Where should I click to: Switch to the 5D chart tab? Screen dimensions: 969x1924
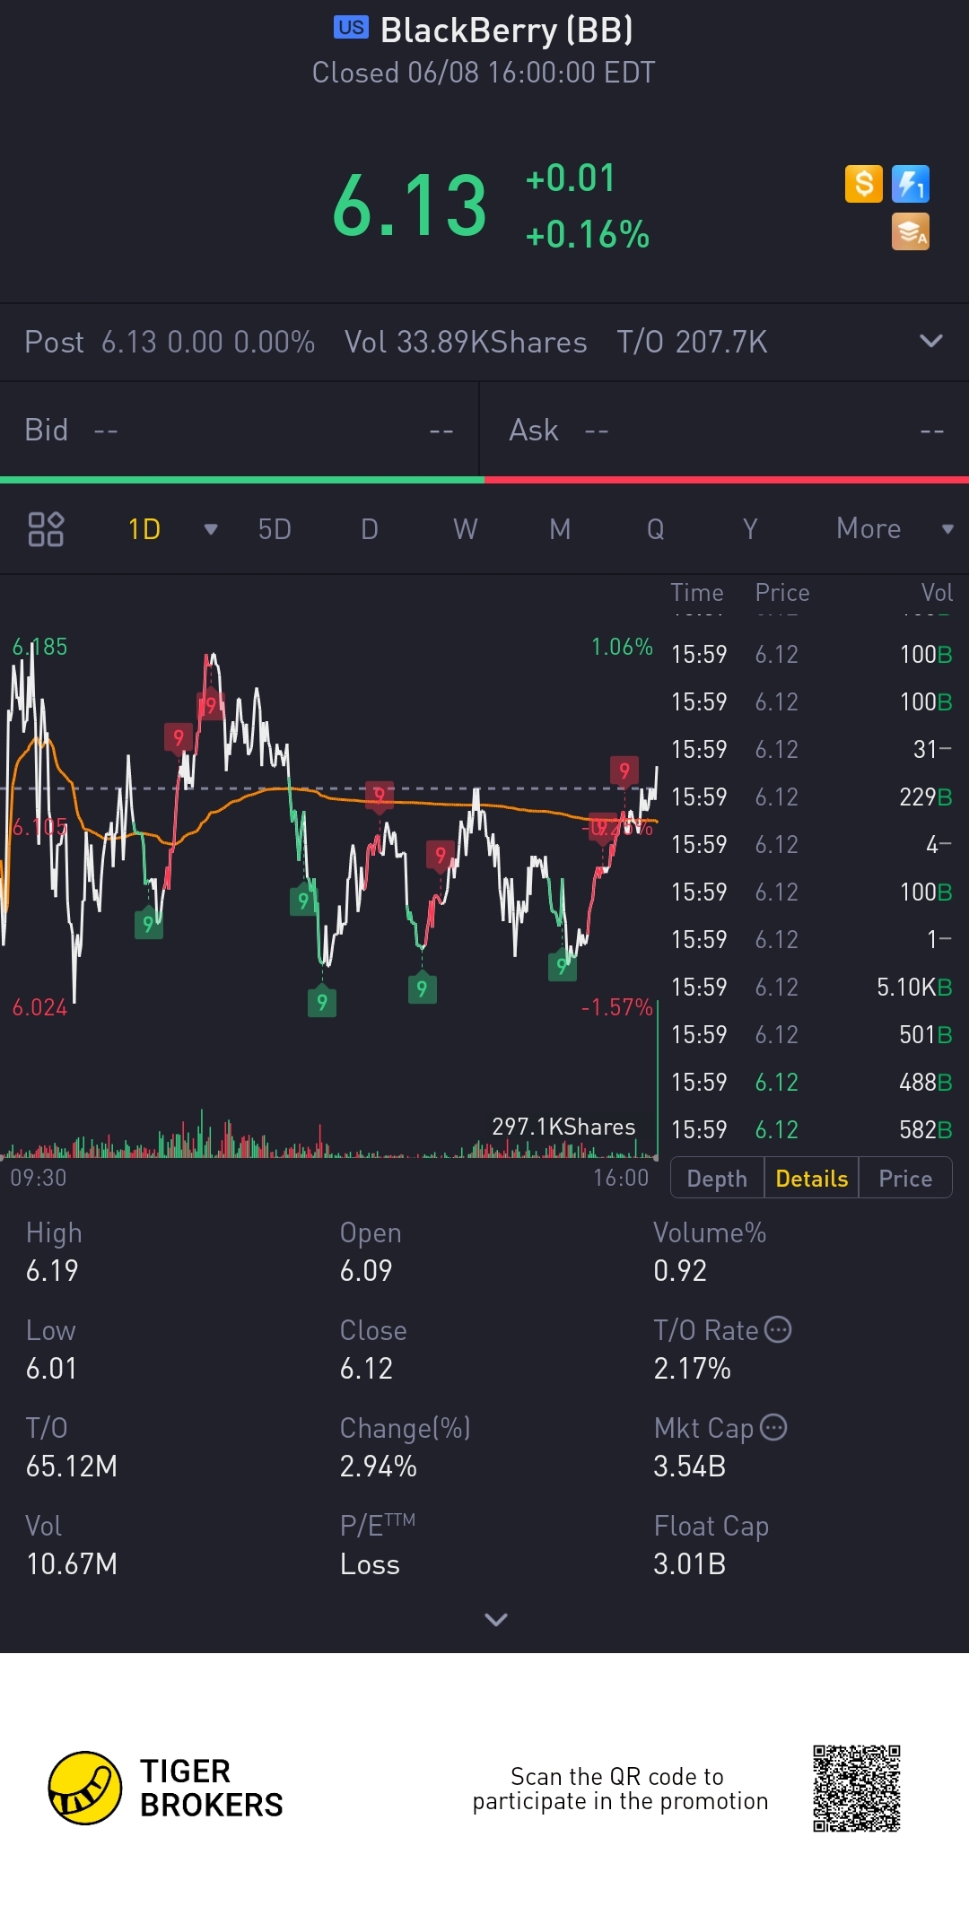click(275, 529)
